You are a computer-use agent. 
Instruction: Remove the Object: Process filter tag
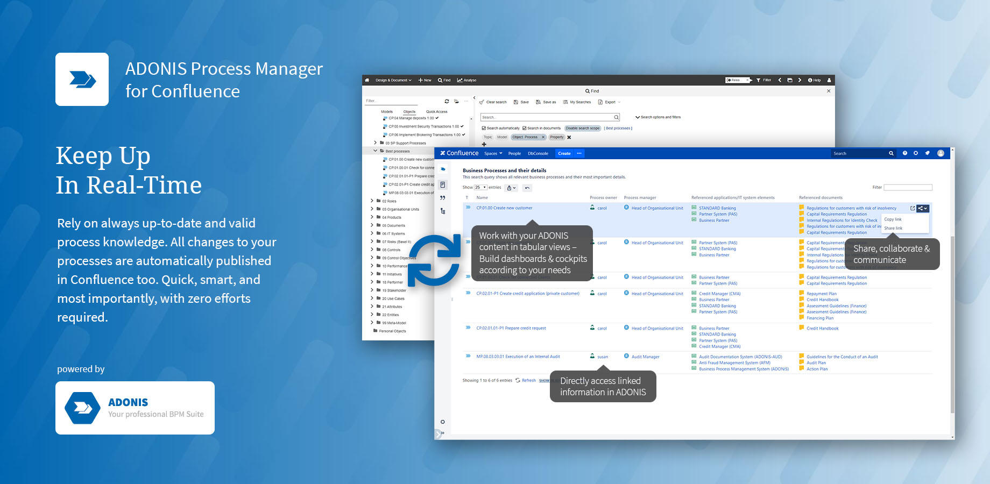[x=543, y=137]
